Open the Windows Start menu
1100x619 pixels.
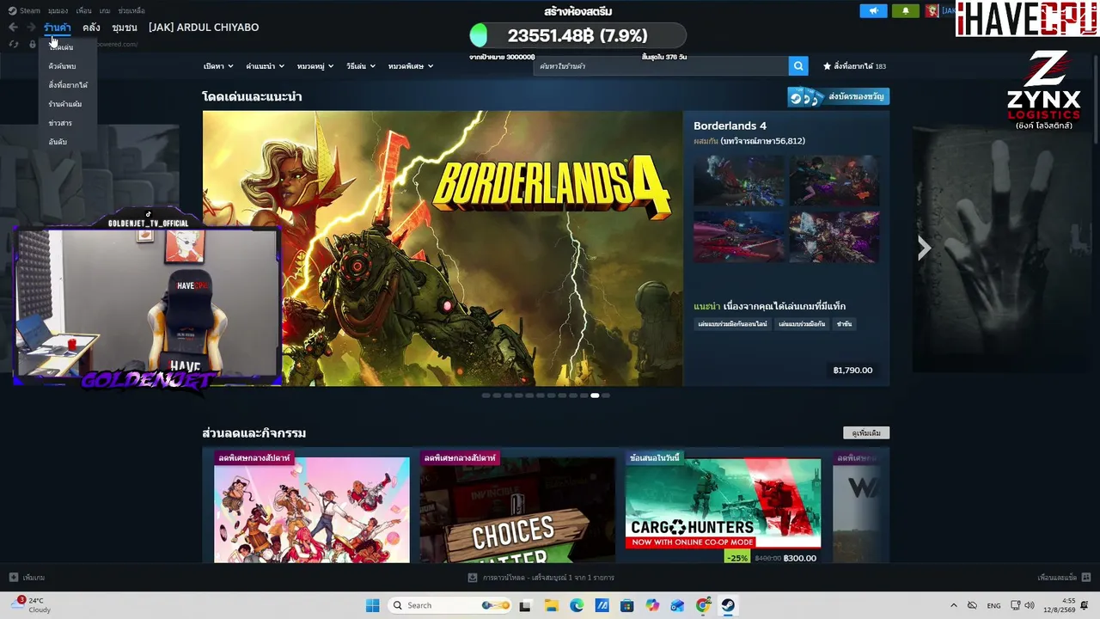click(372, 605)
